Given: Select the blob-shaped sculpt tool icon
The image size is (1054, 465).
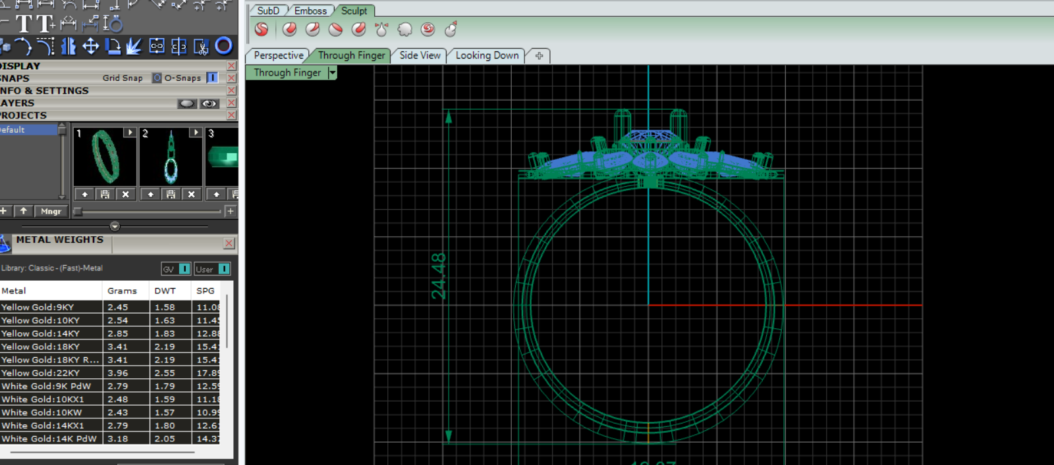Looking at the screenshot, I should point(404,30).
